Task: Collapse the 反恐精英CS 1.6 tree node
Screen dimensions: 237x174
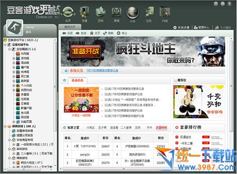Action: click(x=9, y=49)
